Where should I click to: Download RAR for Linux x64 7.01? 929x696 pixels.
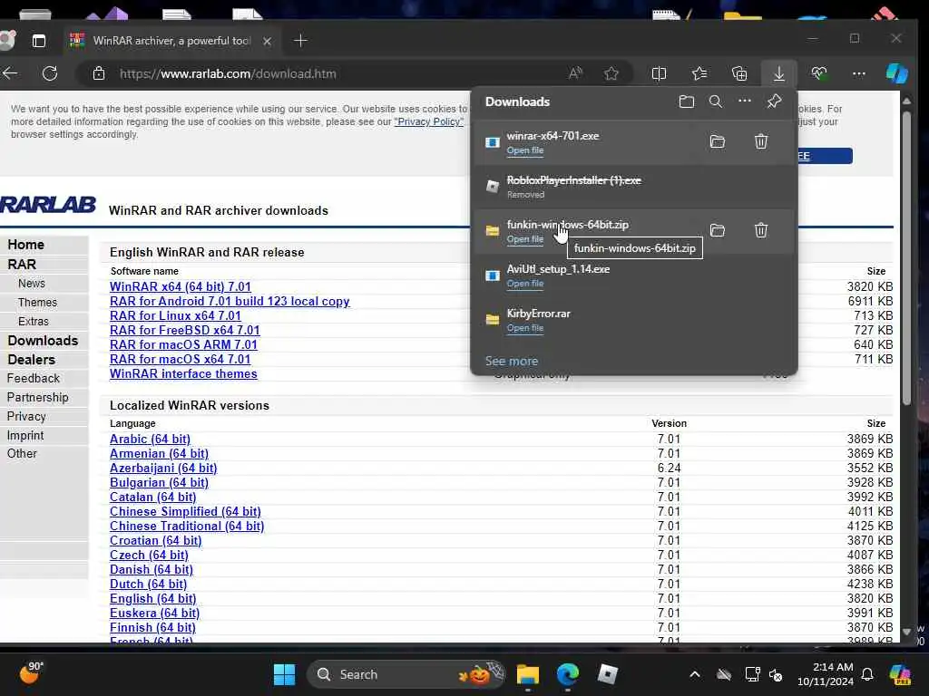click(x=175, y=315)
